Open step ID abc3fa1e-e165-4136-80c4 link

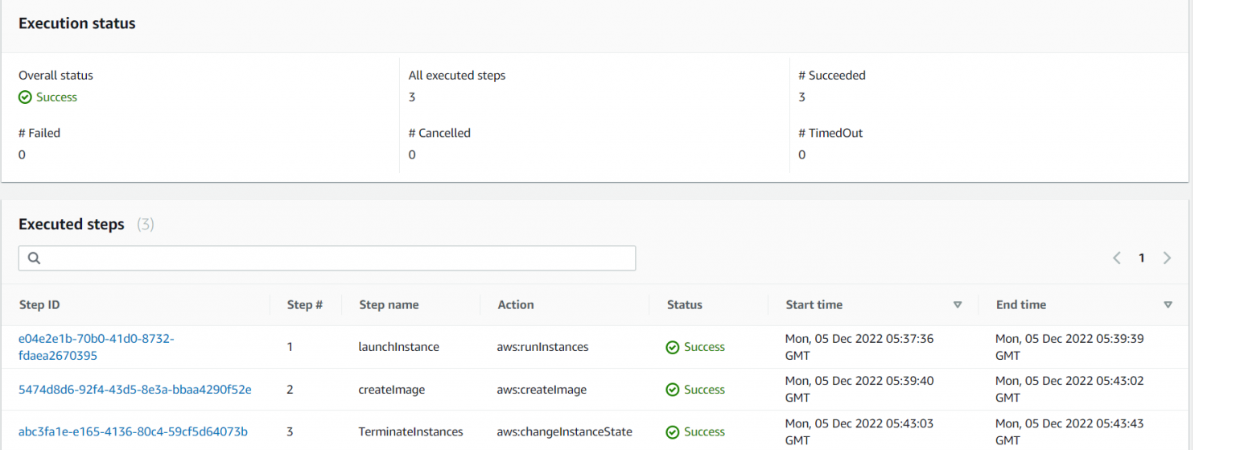coord(133,432)
